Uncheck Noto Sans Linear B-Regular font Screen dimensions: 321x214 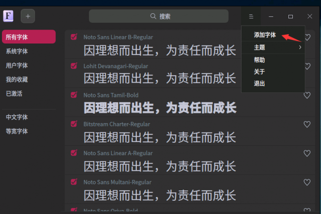pyautogui.click(x=74, y=37)
